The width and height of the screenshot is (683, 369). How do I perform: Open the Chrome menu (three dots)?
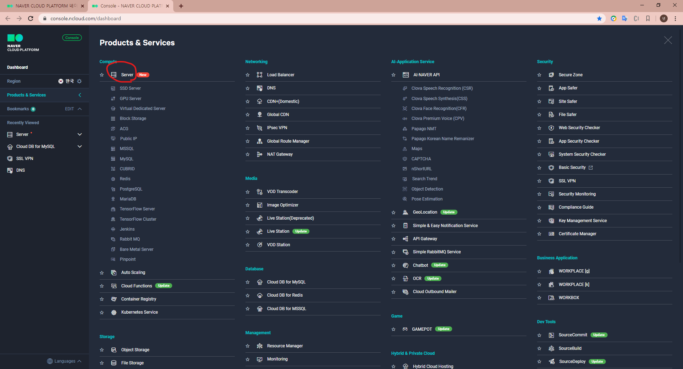click(675, 18)
